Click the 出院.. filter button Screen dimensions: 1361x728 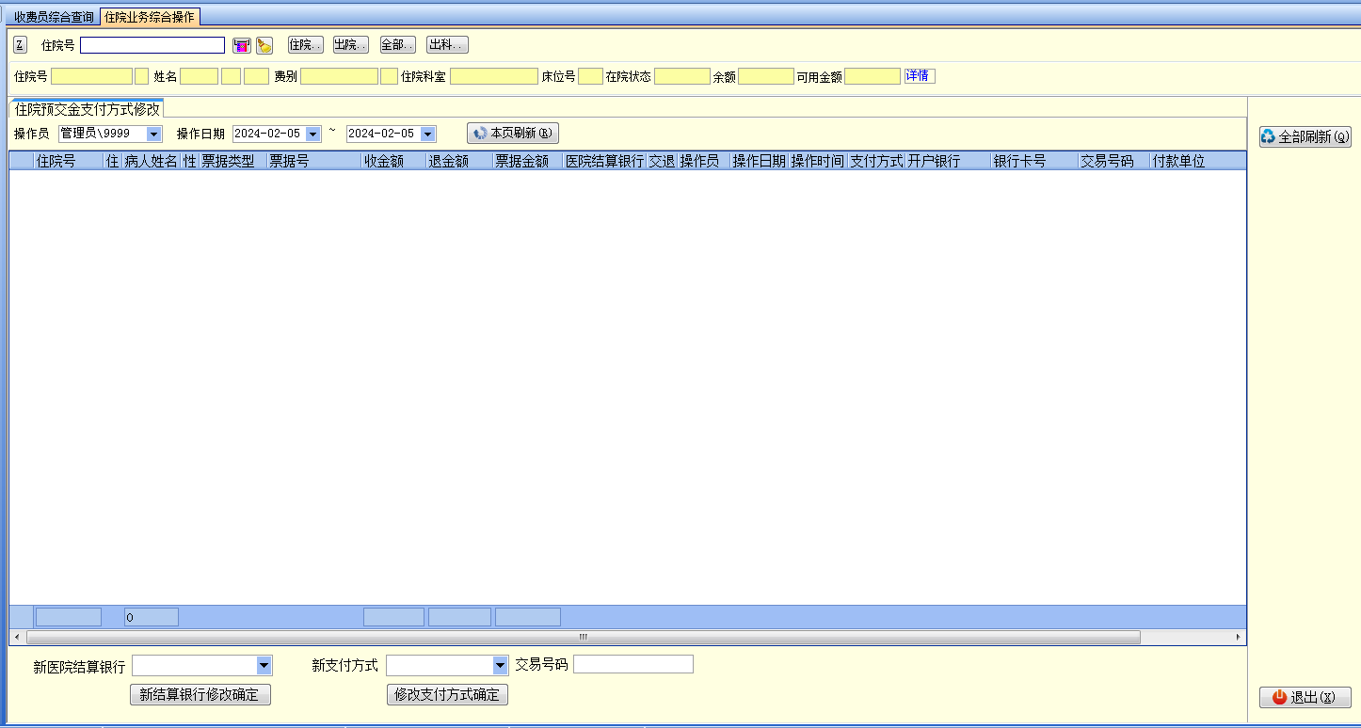tap(351, 45)
